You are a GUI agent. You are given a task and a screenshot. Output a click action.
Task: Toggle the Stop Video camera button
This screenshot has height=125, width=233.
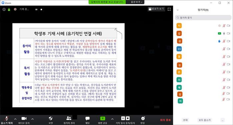coord(24,118)
